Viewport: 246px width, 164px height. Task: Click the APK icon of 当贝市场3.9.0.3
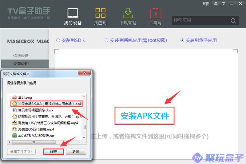14,104
